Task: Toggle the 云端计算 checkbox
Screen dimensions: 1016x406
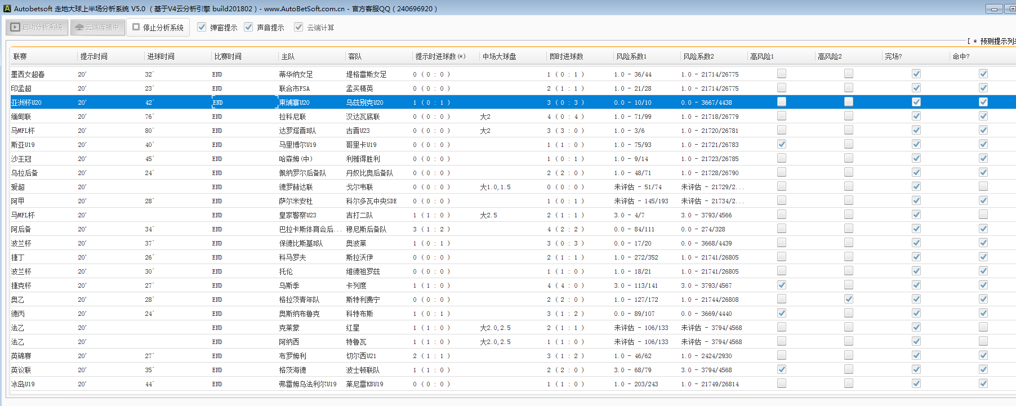Action: pyautogui.click(x=298, y=27)
